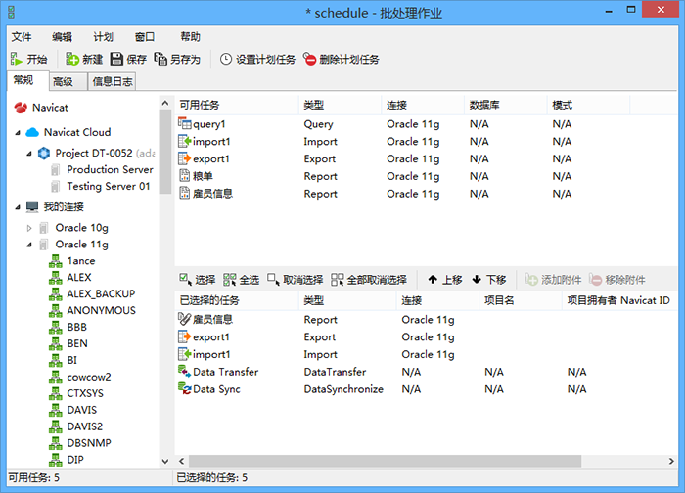Click the 已选择的任务 column header
685x493 pixels.
coord(237,300)
